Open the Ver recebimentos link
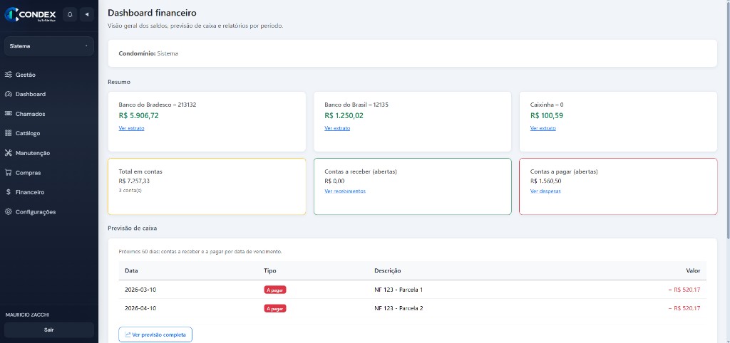The image size is (730, 343). click(x=345, y=191)
